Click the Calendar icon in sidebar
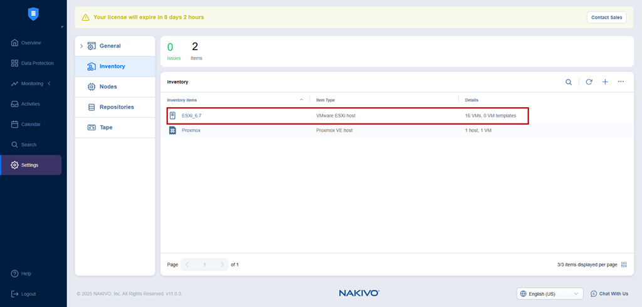Viewport: 642px width, 307px height. pyautogui.click(x=15, y=124)
